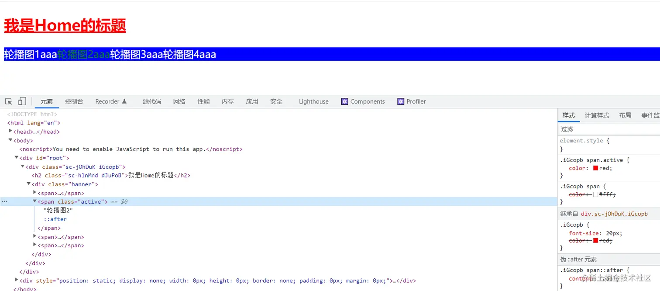The image size is (660, 291).
Task: Open the 安全 tab
Action: tap(276, 101)
